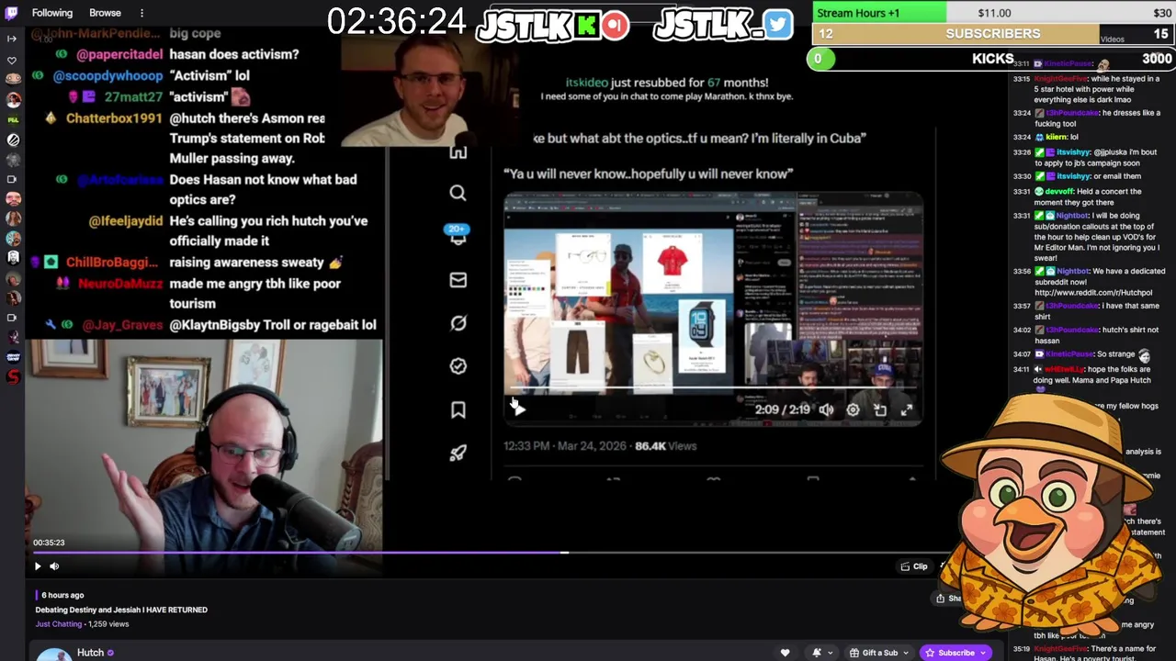Click play on the embedded tweet video
The width and height of the screenshot is (1176, 661).
(x=520, y=409)
